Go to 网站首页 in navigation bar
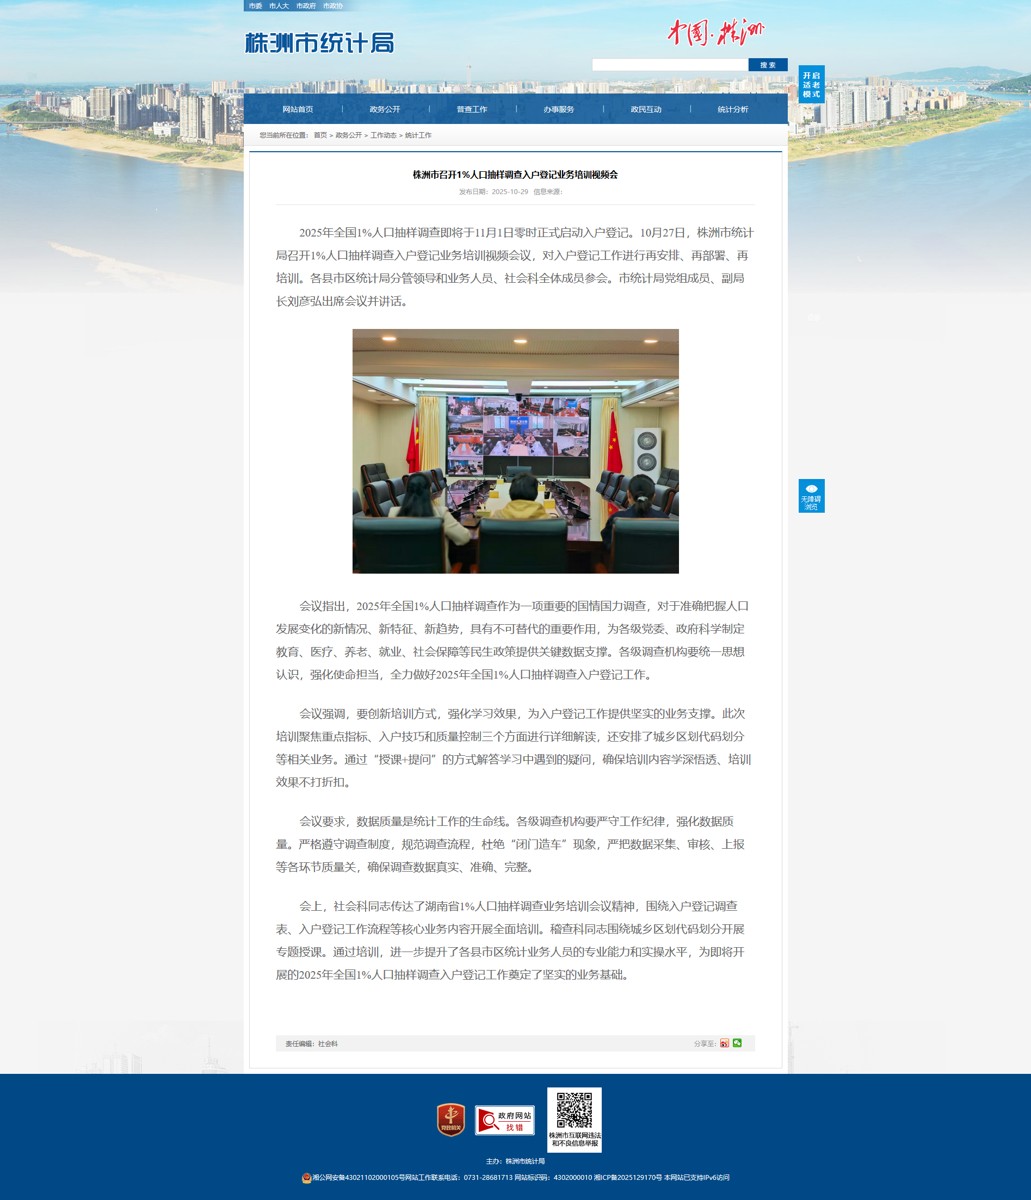This screenshot has width=1031, height=1200. [298, 109]
